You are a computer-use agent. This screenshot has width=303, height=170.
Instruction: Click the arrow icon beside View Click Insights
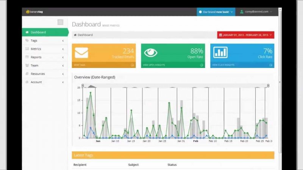[x=271, y=65]
